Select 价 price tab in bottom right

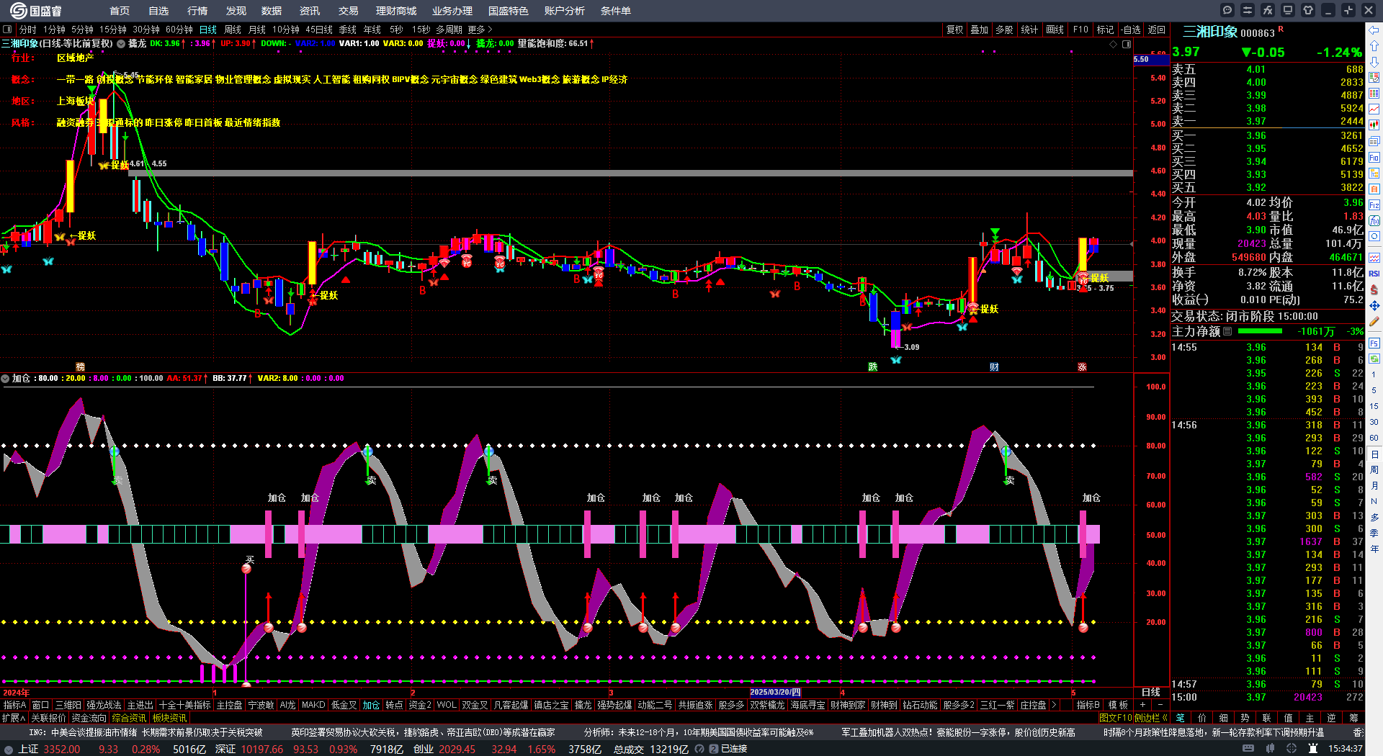pos(1201,718)
